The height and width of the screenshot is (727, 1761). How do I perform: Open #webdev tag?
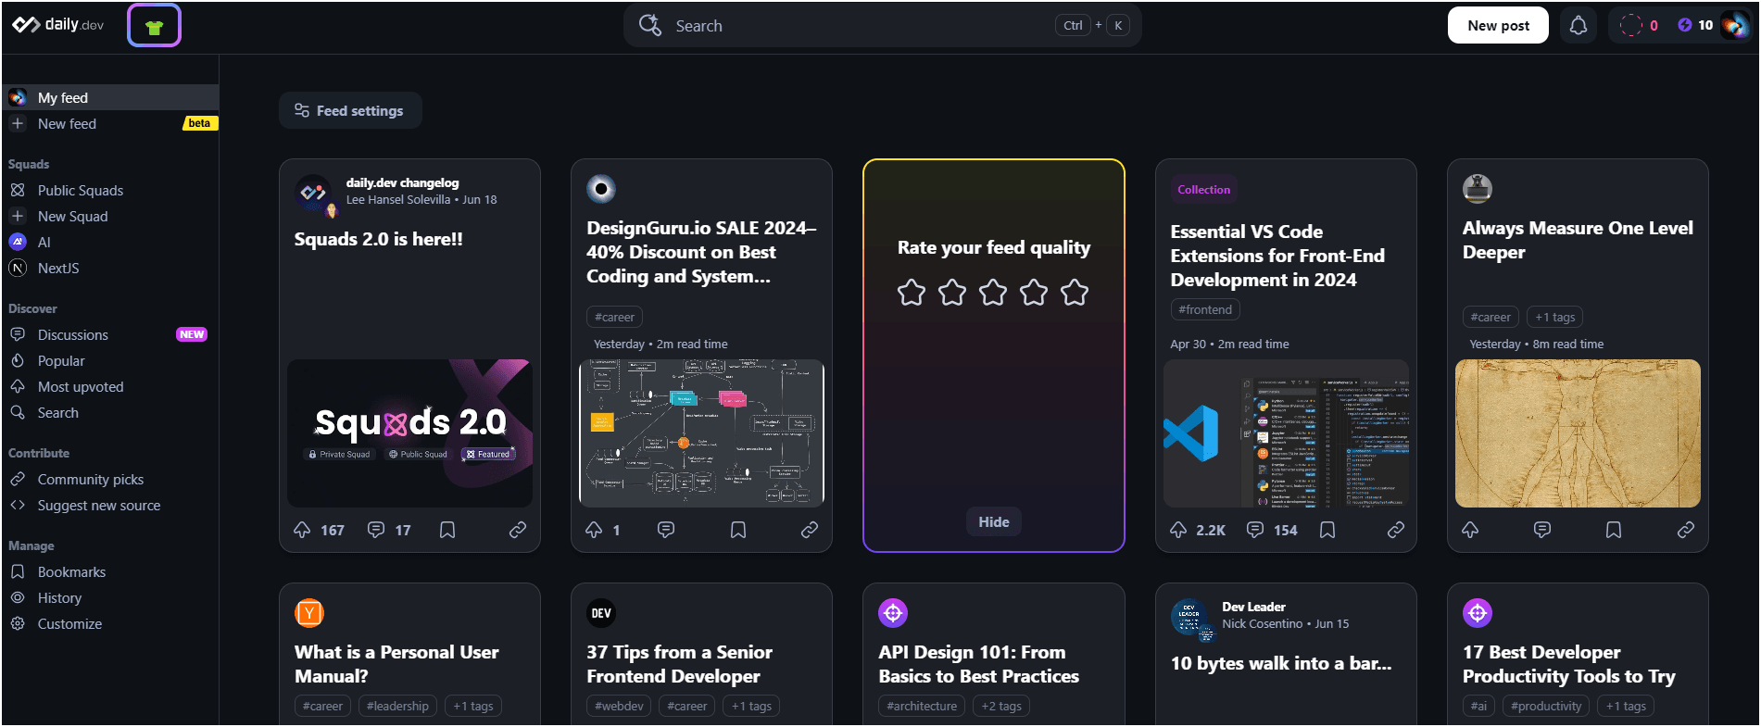point(619,706)
